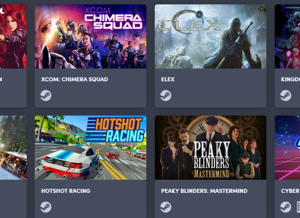Viewport: 300px width, 218px height.
Task: Click the Steam icon under ELEX
Action: tap(166, 96)
